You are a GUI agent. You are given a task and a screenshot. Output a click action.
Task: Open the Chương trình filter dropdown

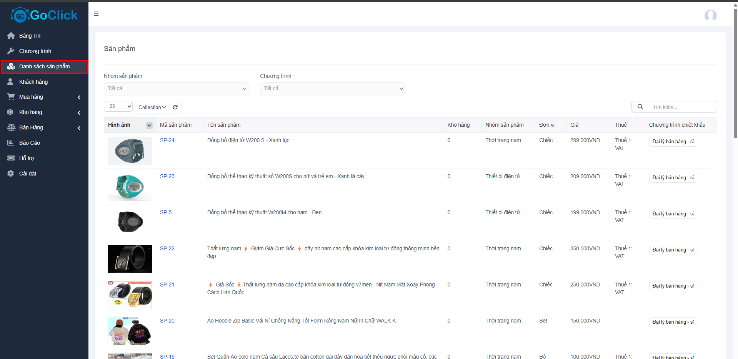click(x=332, y=89)
